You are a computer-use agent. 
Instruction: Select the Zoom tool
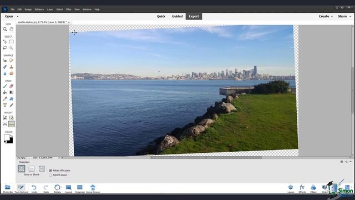(x=5, y=29)
